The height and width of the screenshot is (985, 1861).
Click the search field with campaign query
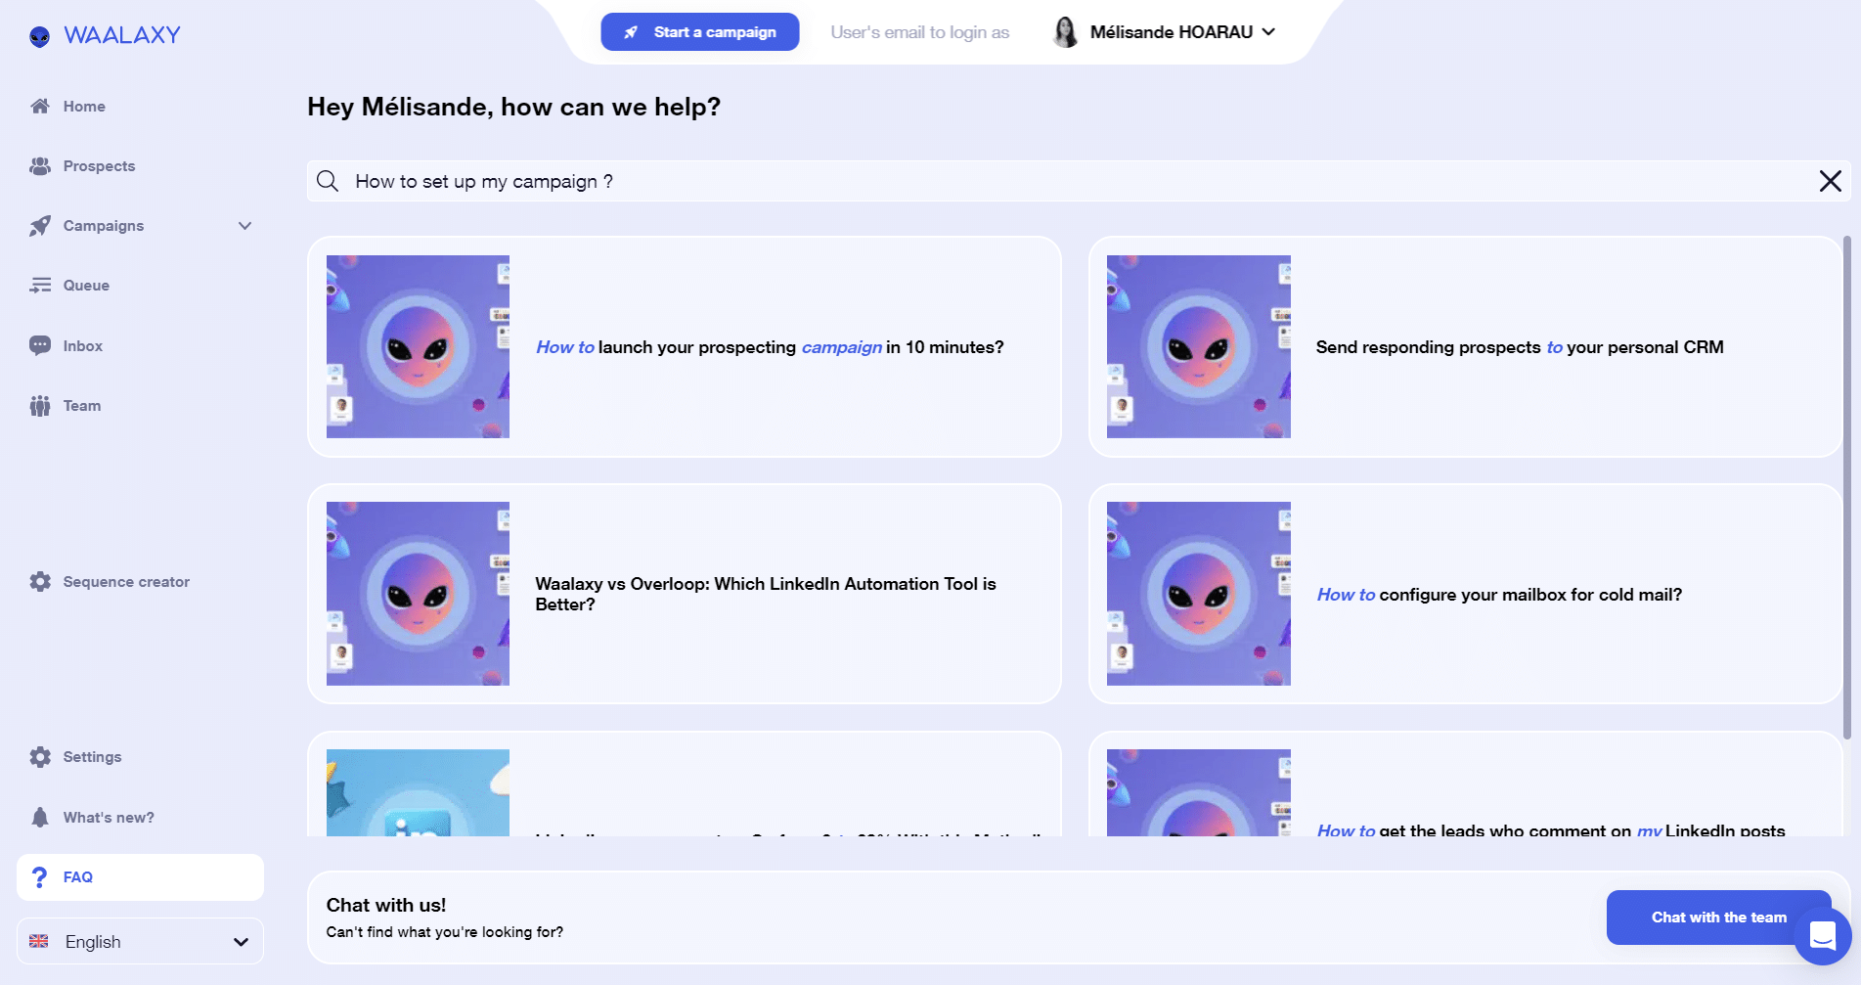coord(1079,181)
